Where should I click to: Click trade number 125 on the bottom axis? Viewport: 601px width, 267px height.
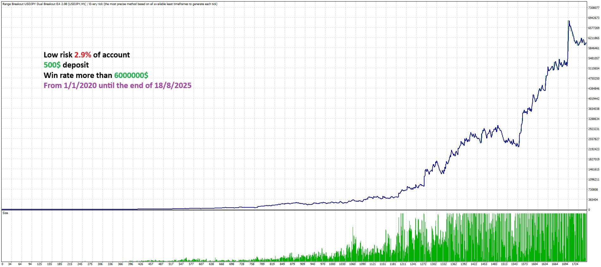[x=39, y=264]
